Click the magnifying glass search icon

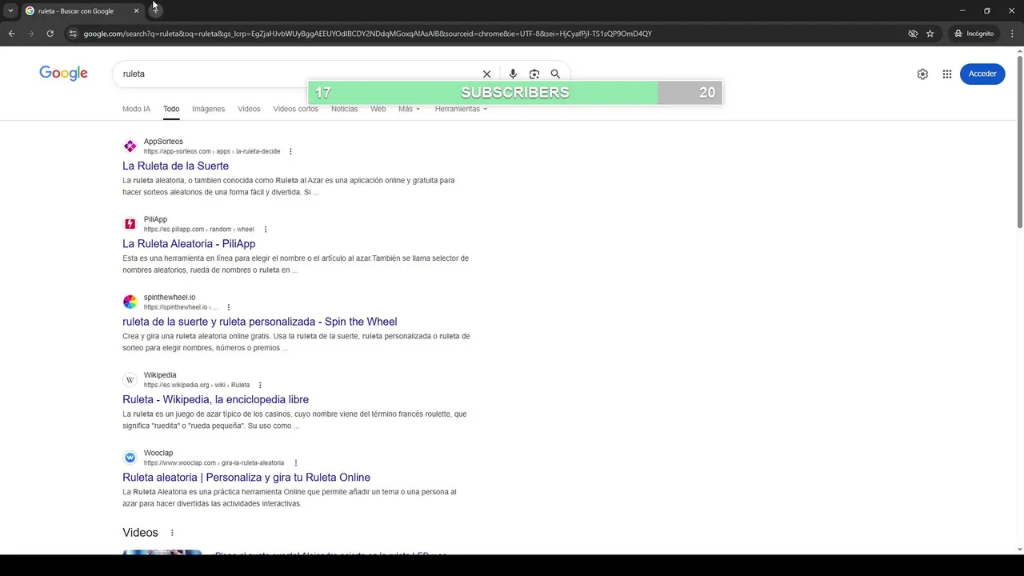(x=555, y=74)
